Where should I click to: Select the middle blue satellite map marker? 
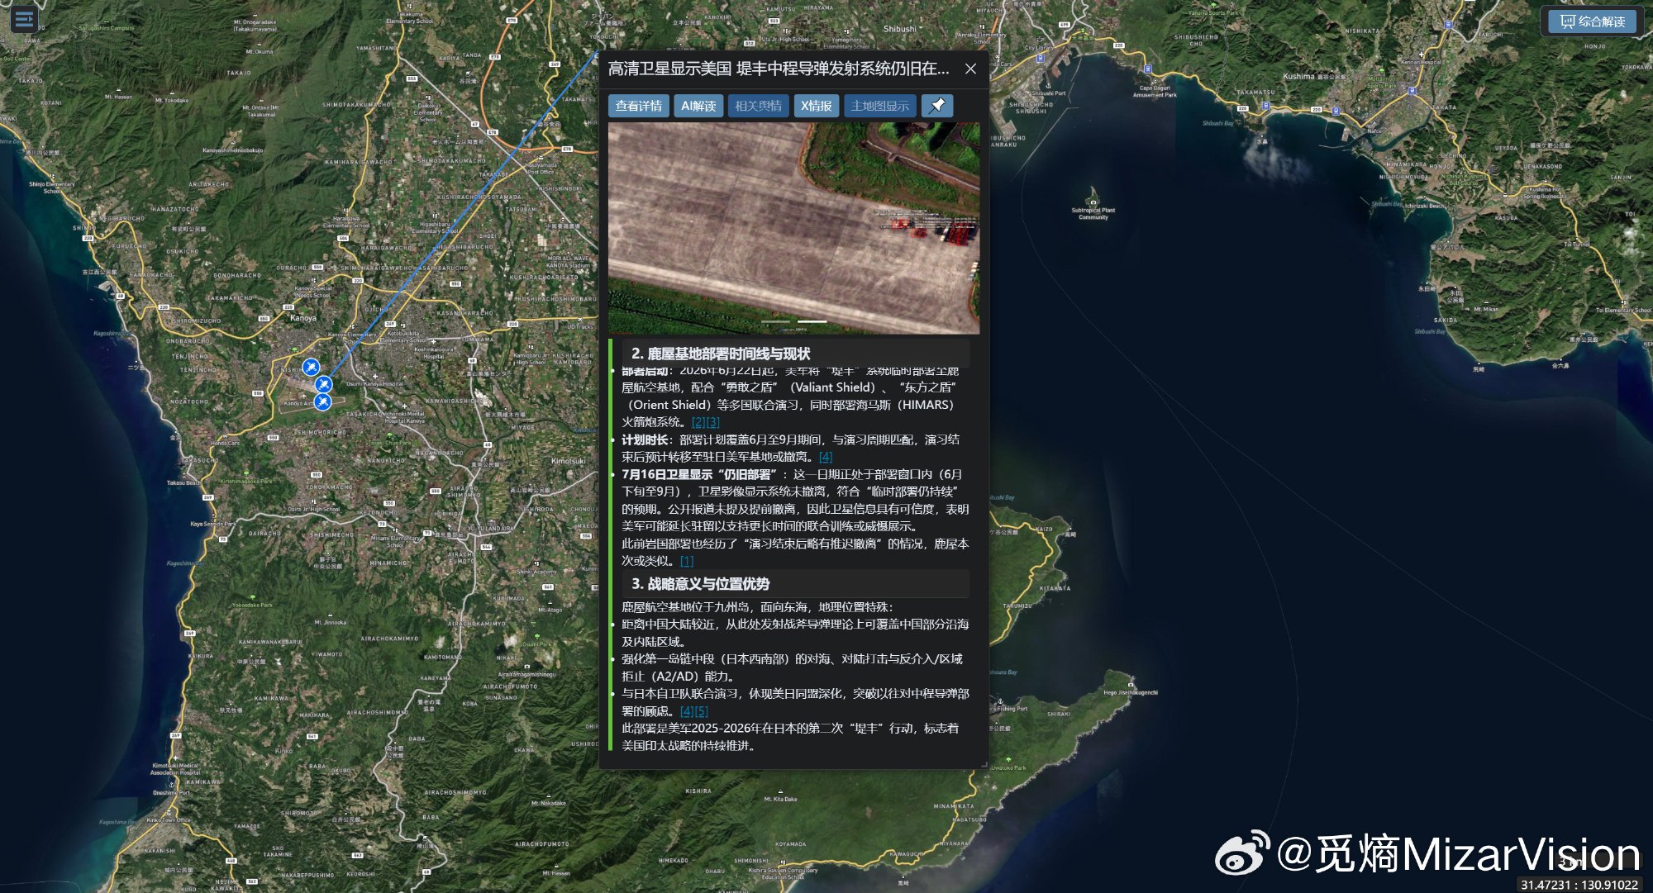point(324,384)
